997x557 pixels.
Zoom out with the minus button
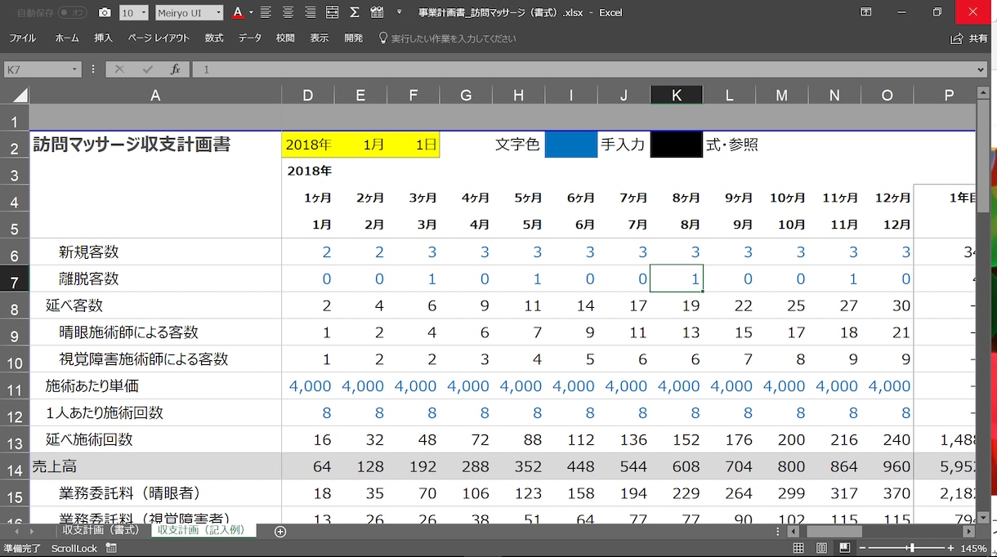tap(861, 548)
